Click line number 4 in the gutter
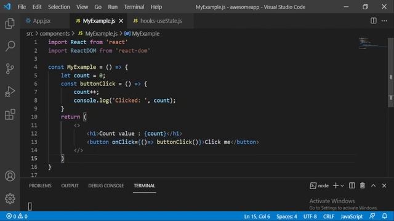The width and height of the screenshot is (394, 221). tap(36, 67)
